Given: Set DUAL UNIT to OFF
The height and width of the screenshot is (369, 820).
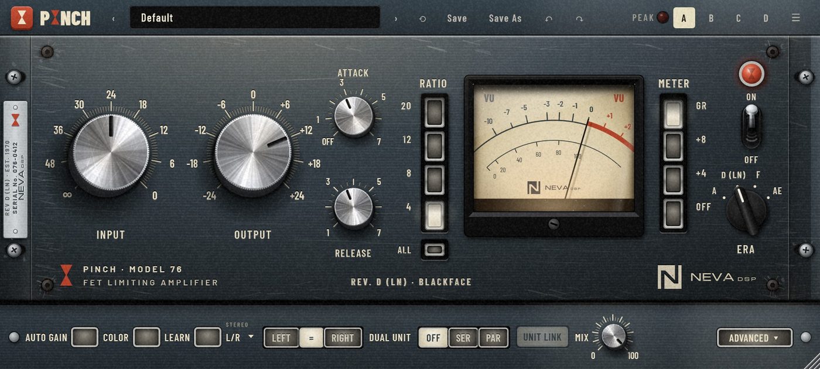Looking at the screenshot, I should point(433,338).
